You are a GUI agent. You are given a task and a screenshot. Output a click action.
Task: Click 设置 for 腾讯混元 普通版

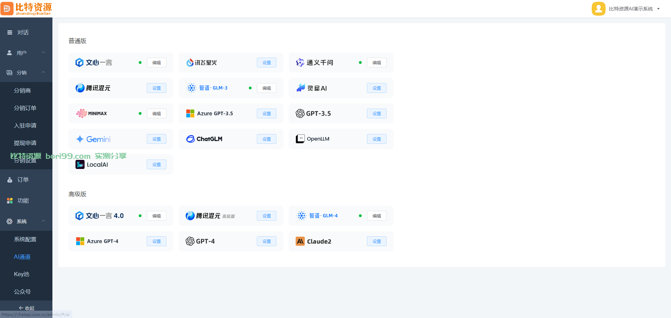tap(157, 88)
